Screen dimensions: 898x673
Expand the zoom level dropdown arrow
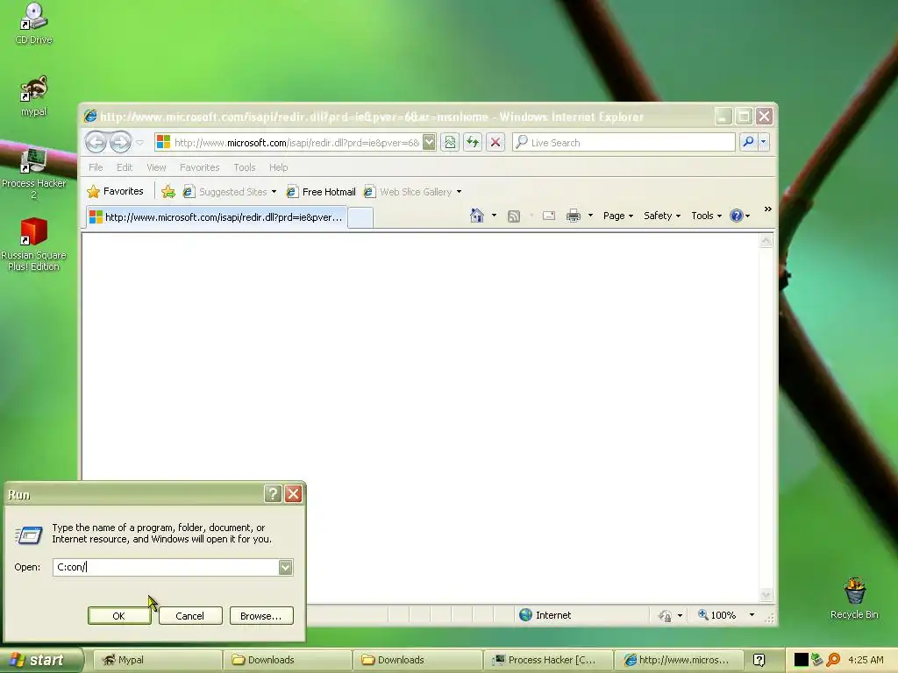tap(752, 615)
